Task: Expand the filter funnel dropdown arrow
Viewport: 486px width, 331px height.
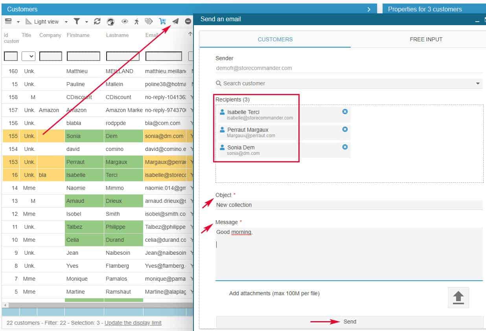Action: click(87, 22)
